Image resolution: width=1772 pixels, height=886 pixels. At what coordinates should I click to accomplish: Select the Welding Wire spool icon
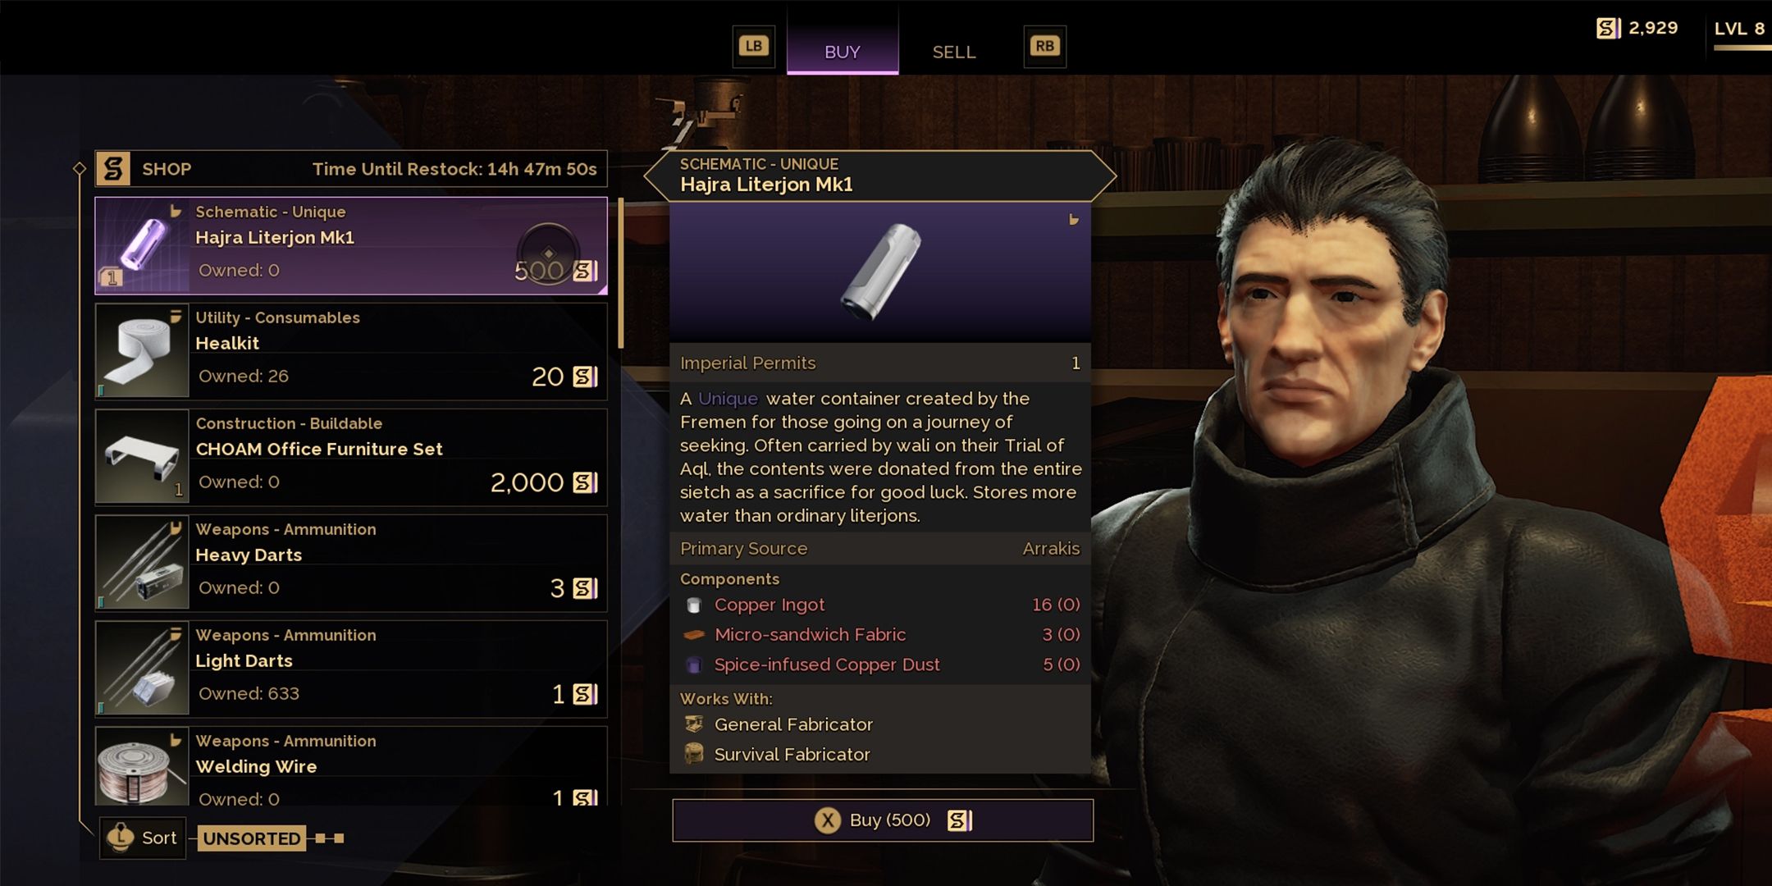tap(143, 766)
